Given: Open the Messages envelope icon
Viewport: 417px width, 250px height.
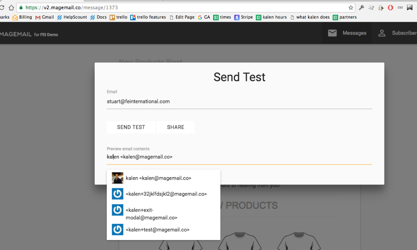Looking at the screenshot, I should tap(332, 33).
